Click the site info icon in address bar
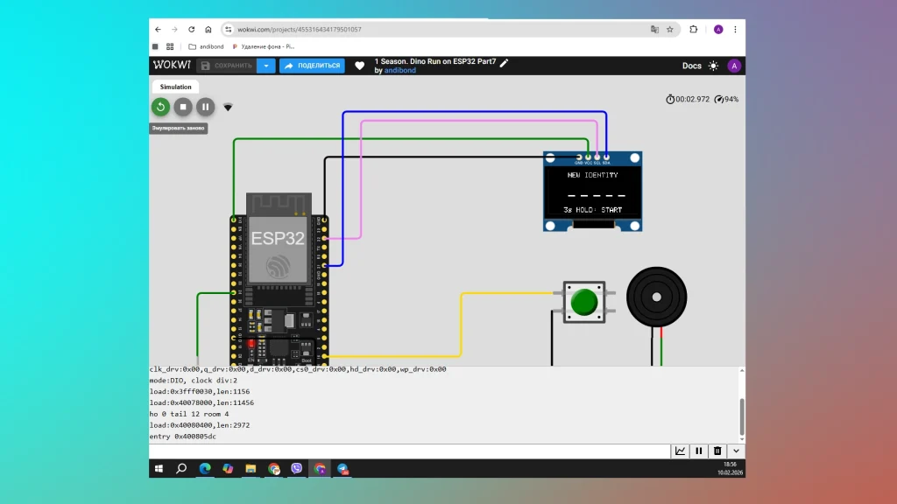Screen dimensions: 897x504 click(x=229, y=29)
